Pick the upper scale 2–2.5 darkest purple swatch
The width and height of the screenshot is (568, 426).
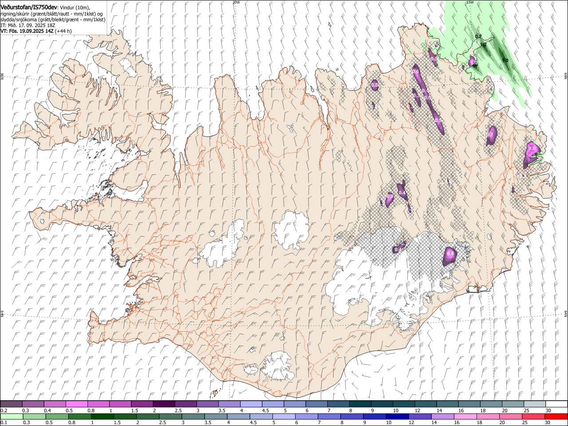(164, 404)
